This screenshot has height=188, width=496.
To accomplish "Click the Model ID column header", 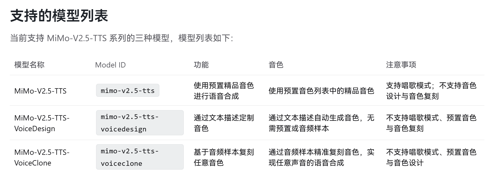I will click(110, 65).
